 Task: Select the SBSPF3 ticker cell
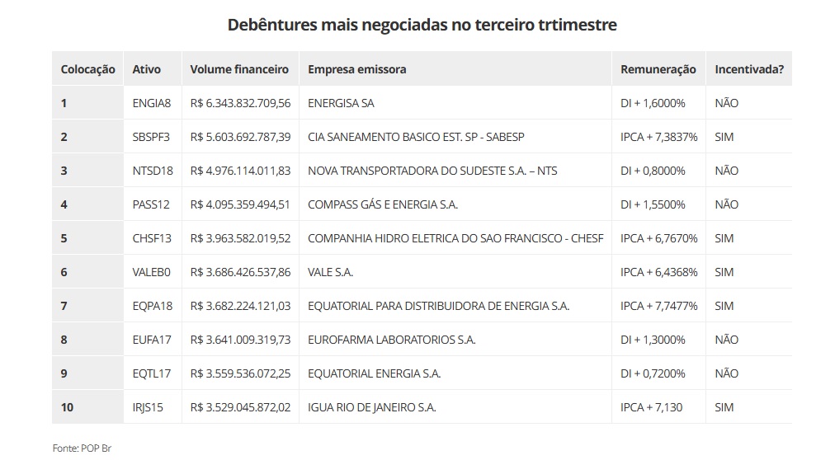[x=151, y=137]
